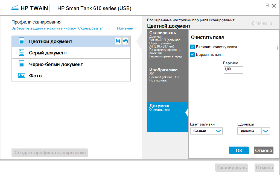Image resolution: width=280 pixels, height=175 pixels.
Task: Select the Серый документ profile
Action: pos(71,53)
